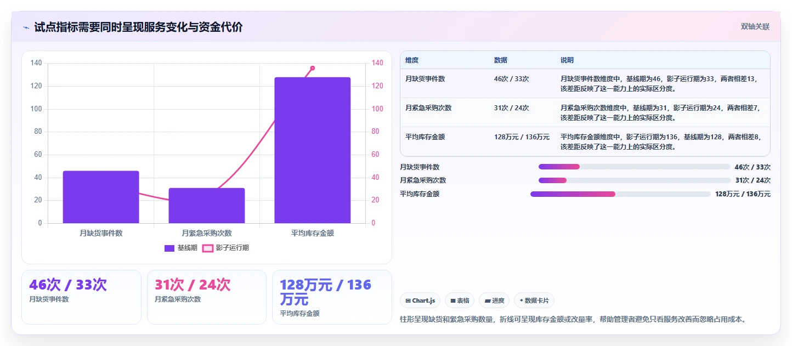Click the 月缺货事件数 purple bar in chart
The image size is (792, 346).
(x=101, y=197)
